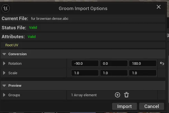Screen dimensions: 169x113
Task: Expand the Scale property row
Action: pos(4,73)
